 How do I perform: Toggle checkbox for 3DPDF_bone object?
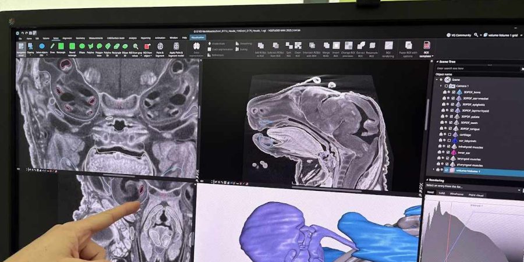[x=453, y=92]
